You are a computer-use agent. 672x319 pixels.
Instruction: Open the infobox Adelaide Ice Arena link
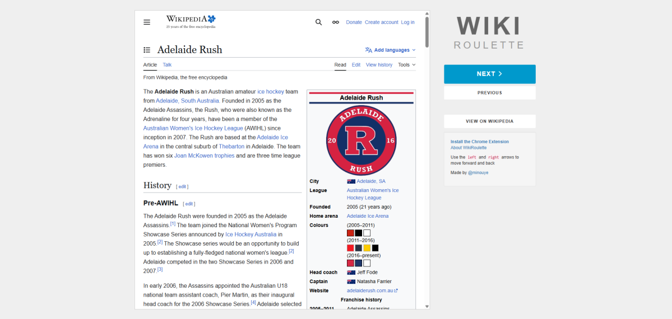point(368,216)
